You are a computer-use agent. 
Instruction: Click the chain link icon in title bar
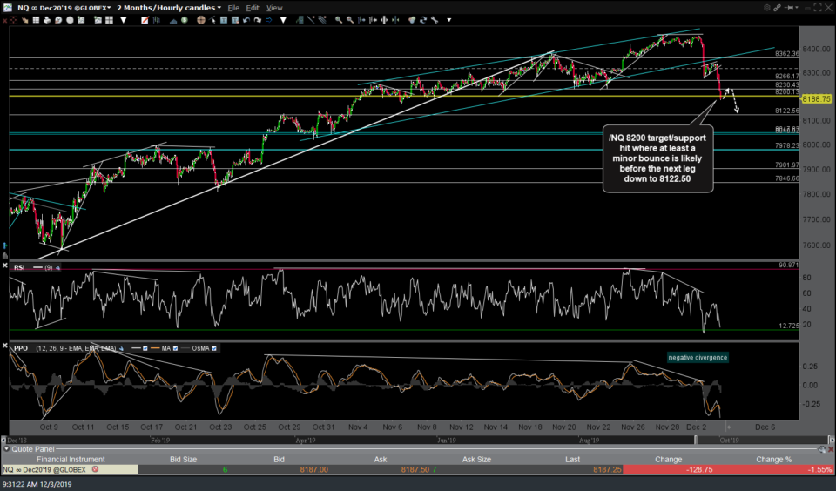777,8
